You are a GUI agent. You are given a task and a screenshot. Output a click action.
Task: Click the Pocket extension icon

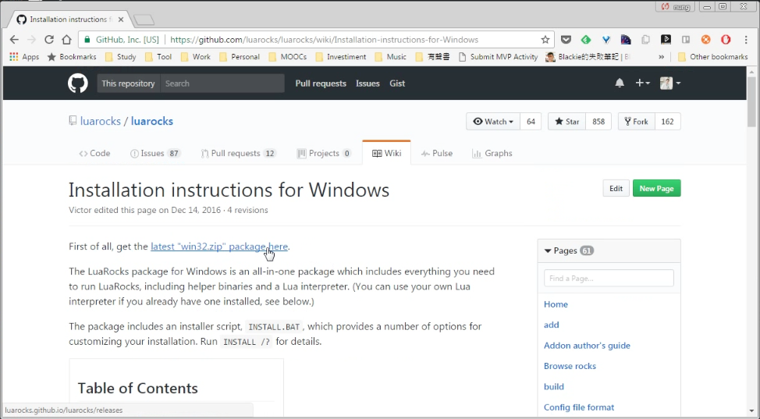tap(566, 40)
